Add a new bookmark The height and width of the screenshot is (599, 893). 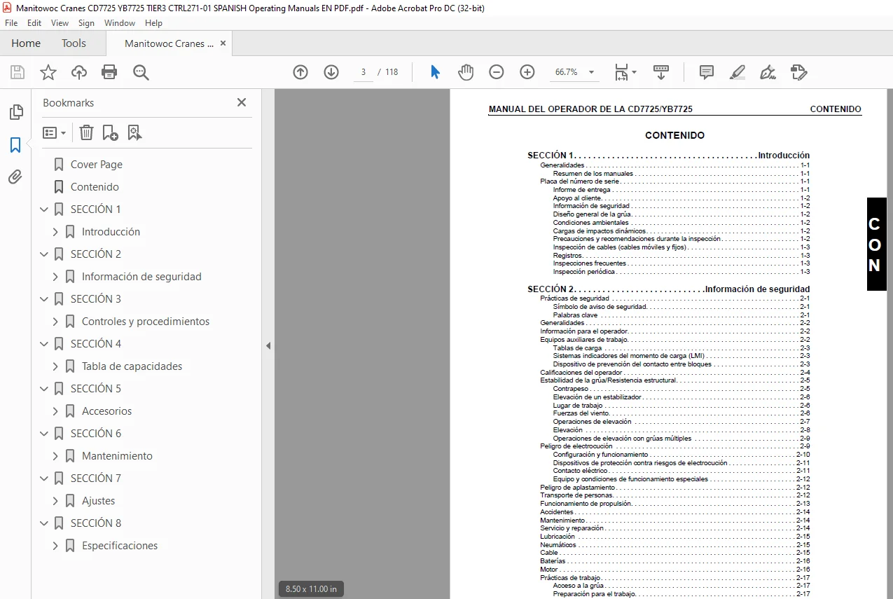(111, 132)
